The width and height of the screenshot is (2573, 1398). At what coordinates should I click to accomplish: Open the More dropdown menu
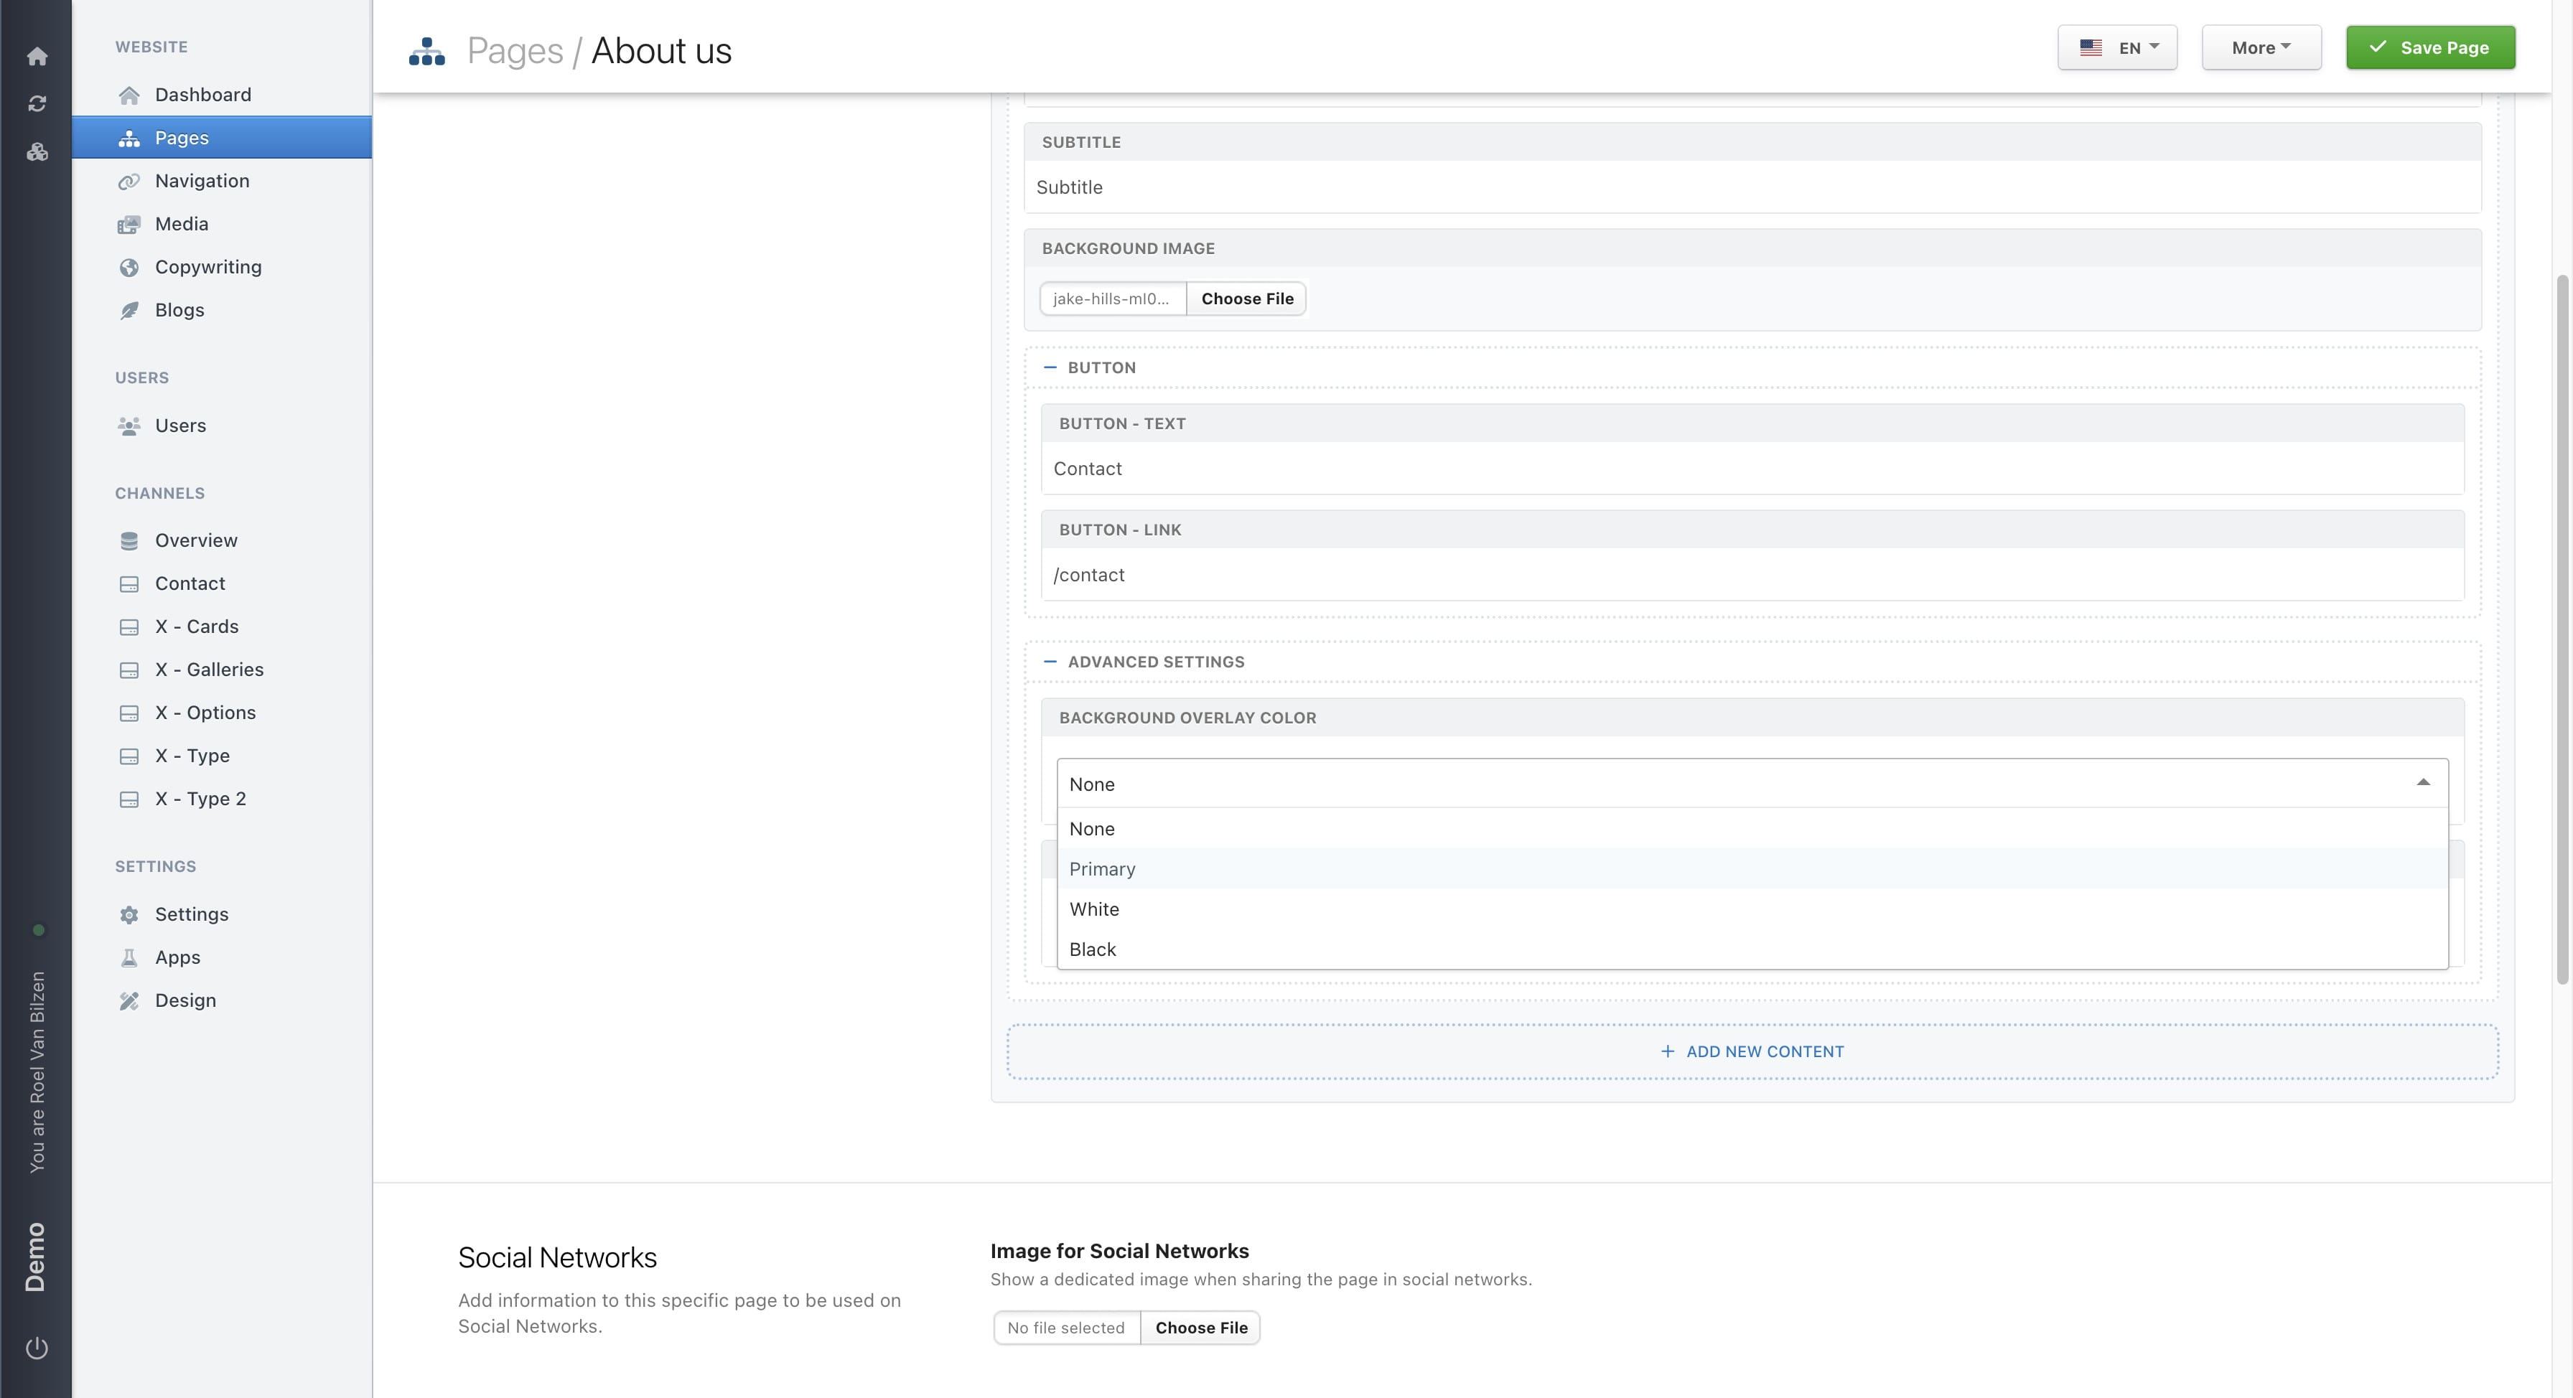[x=2261, y=48]
